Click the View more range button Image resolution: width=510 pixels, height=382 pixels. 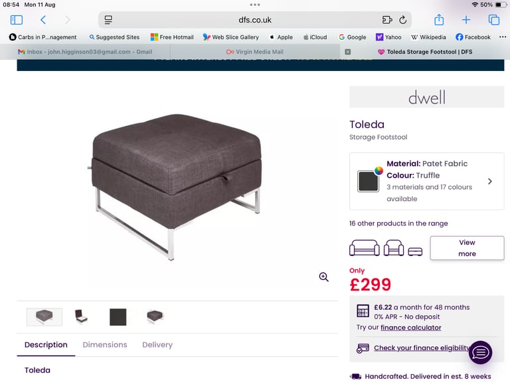click(x=467, y=248)
